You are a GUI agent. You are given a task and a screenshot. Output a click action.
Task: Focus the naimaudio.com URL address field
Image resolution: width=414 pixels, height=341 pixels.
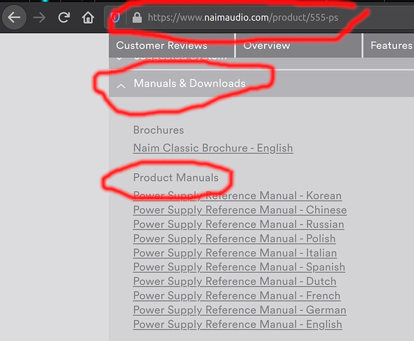point(258,18)
